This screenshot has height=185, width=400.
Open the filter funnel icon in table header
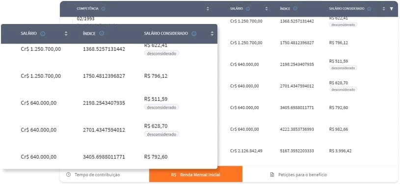coord(391,9)
